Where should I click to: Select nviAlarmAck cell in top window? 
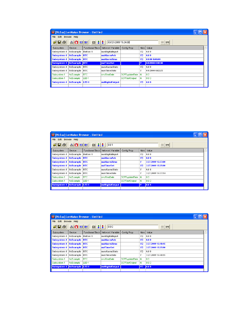tap(110, 56)
